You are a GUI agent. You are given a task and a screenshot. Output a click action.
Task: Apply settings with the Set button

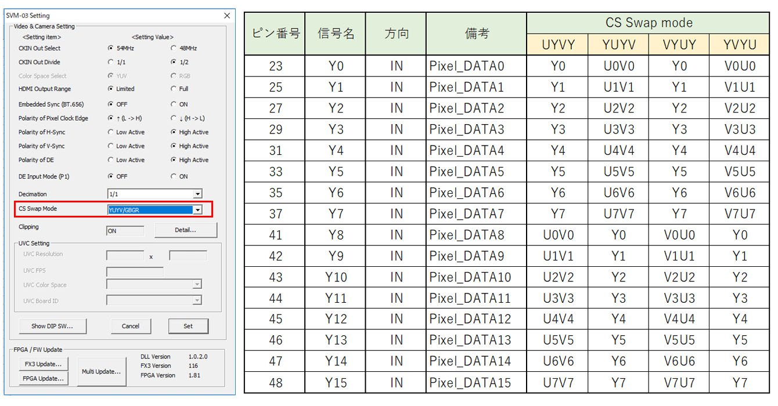click(x=188, y=326)
